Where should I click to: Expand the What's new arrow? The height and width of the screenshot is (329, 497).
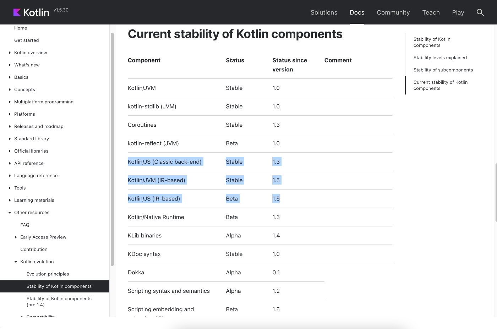pos(10,65)
